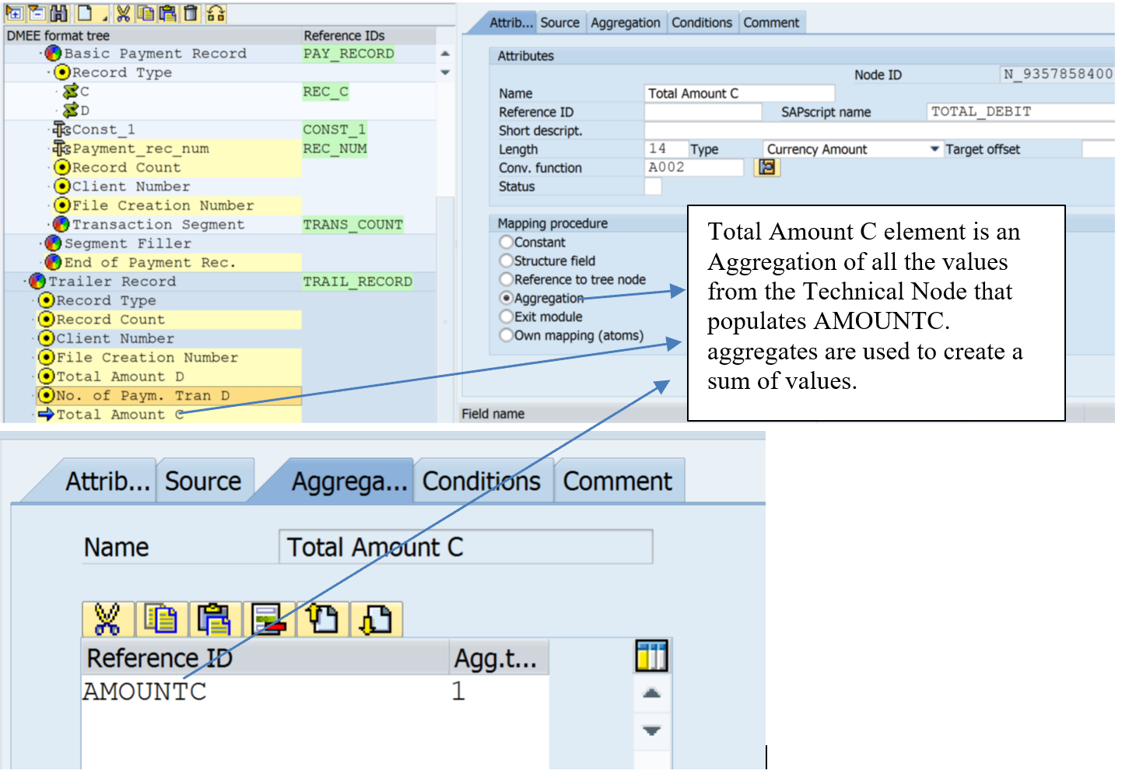
Task: Switch to the enlarged Attrib... tab
Action: (x=108, y=482)
